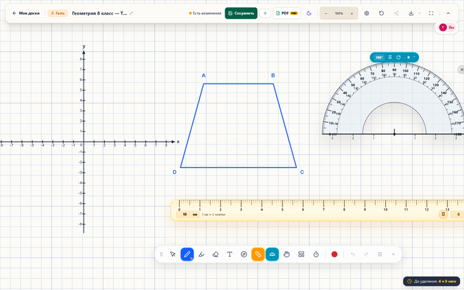Edit board title with pencil icon

[131, 13]
